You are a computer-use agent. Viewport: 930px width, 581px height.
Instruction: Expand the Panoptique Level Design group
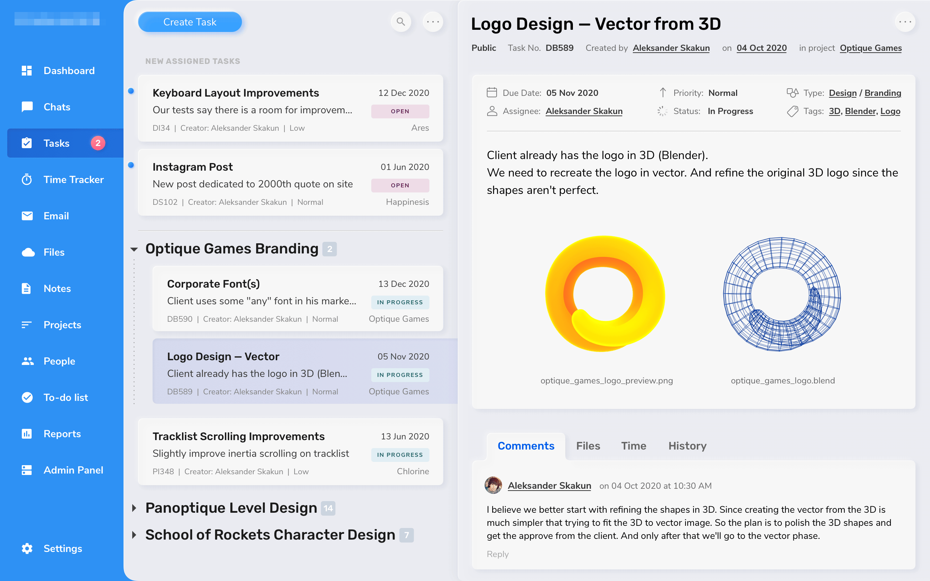click(x=134, y=508)
